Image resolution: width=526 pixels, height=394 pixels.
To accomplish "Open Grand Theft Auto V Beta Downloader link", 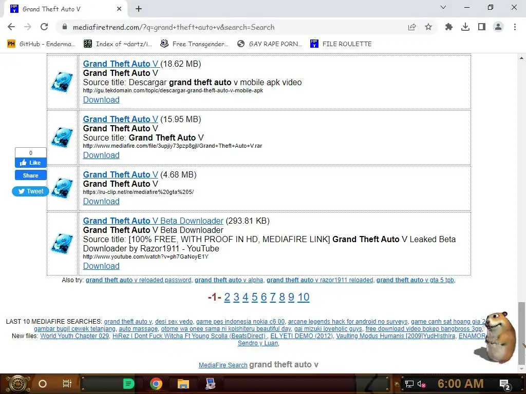I will 153,221.
